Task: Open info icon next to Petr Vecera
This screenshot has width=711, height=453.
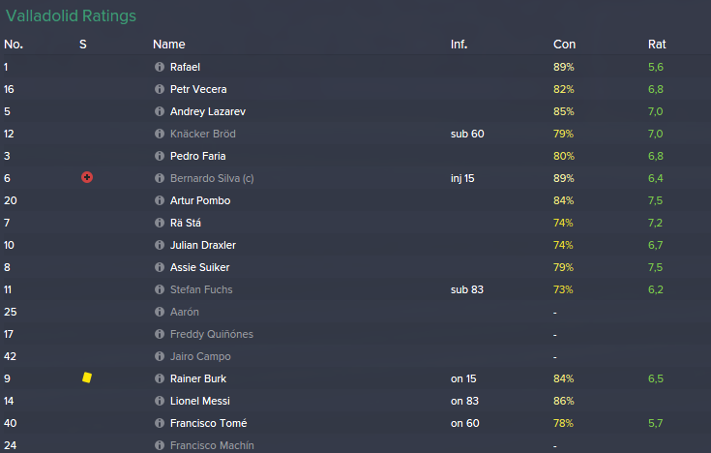Action: [x=160, y=89]
